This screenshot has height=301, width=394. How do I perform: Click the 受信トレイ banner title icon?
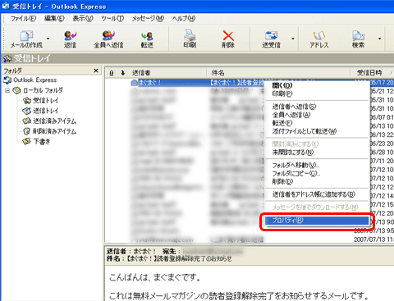coord(7,58)
